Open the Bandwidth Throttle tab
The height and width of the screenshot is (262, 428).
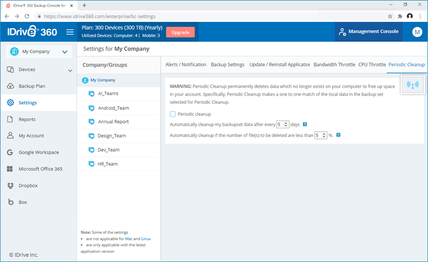pyautogui.click(x=334, y=65)
